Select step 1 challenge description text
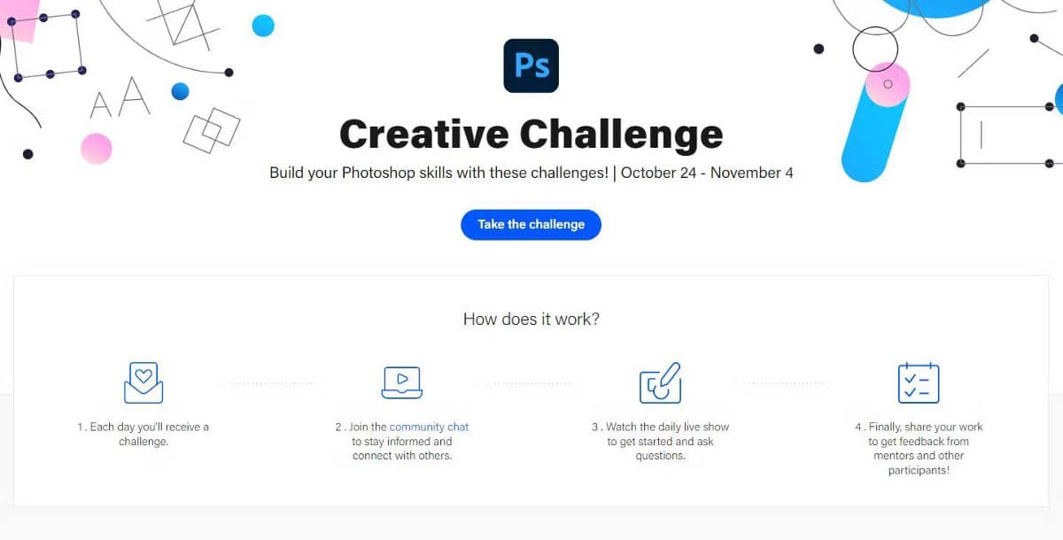 (x=143, y=434)
